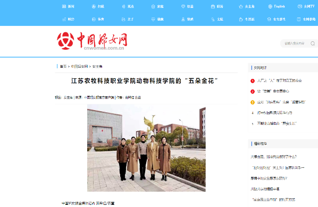Click the shield icon for 健康
The height and width of the screenshot is (207, 318).
[153, 20]
